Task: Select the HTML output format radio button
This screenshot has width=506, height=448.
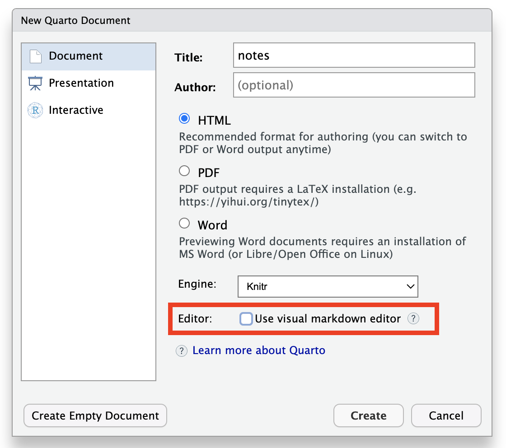Action: (x=184, y=119)
